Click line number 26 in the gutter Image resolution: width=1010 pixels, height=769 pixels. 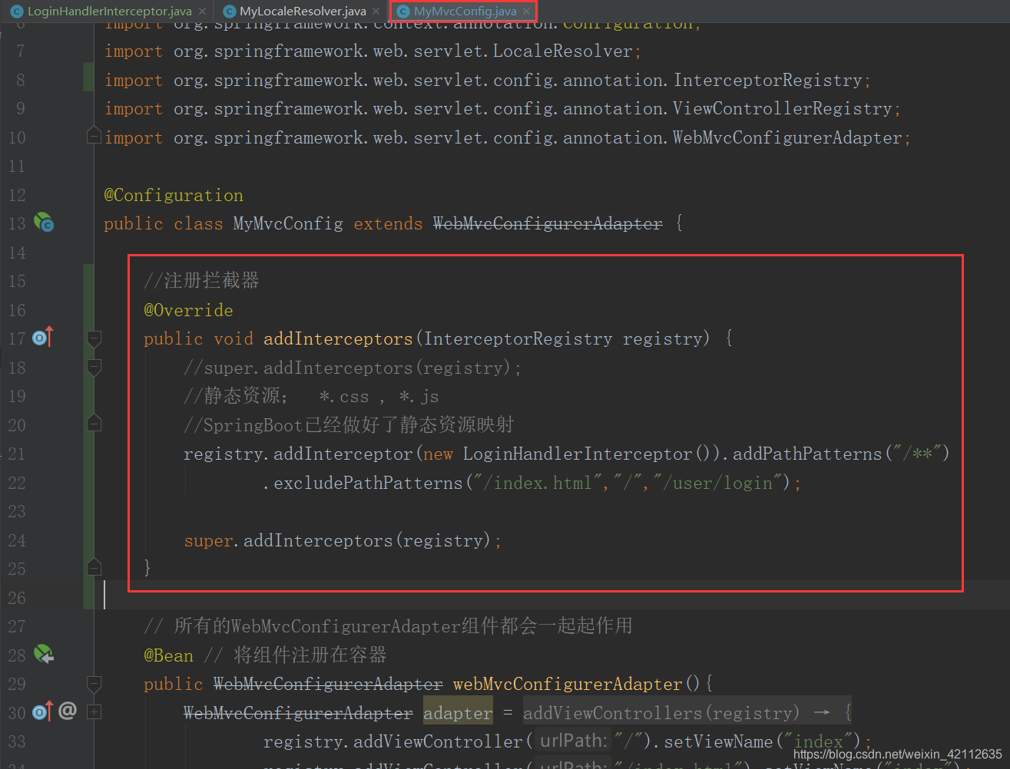tap(17, 598)
